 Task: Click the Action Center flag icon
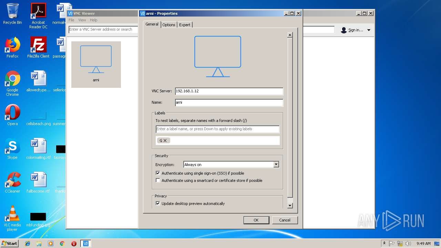pos(392,244)
